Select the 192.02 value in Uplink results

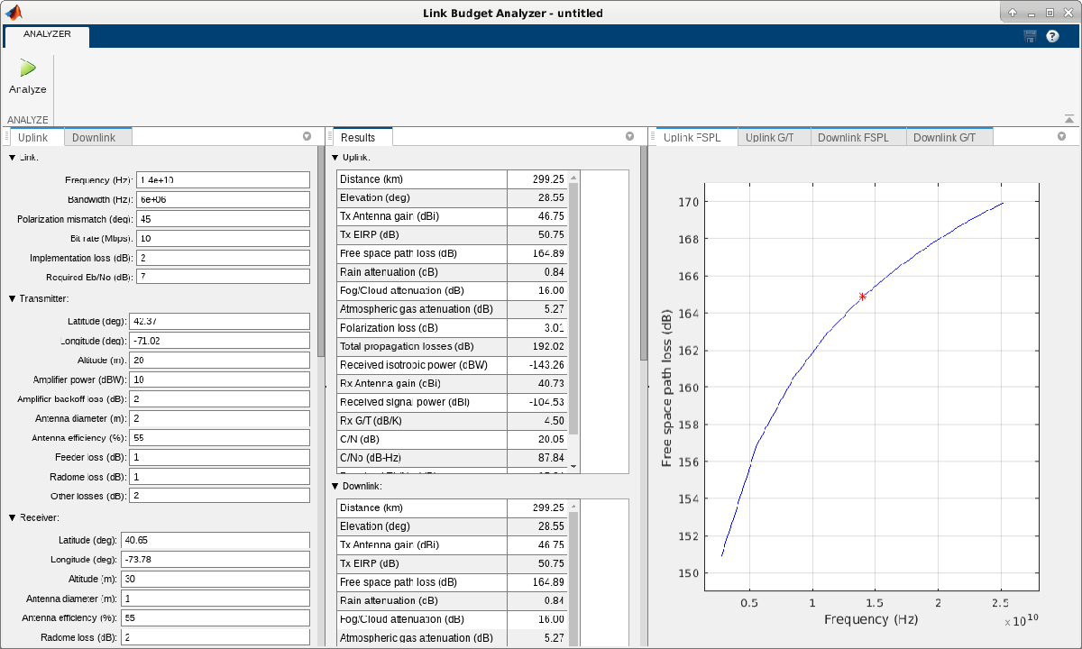[x=538, y=346]
